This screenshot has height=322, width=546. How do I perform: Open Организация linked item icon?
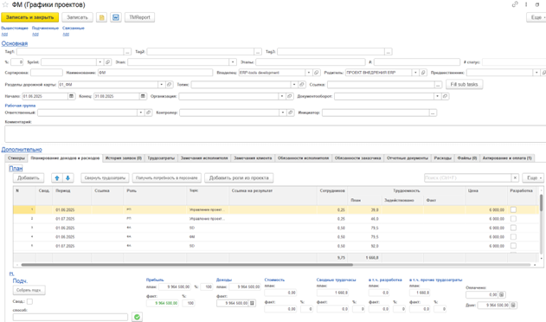(x=290, y=96)
